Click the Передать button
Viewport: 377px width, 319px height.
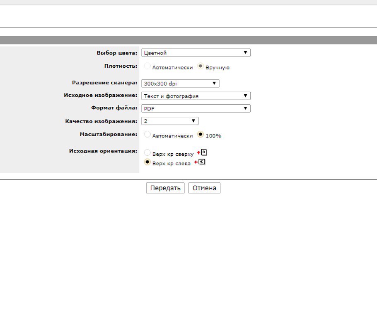(165, 188)
